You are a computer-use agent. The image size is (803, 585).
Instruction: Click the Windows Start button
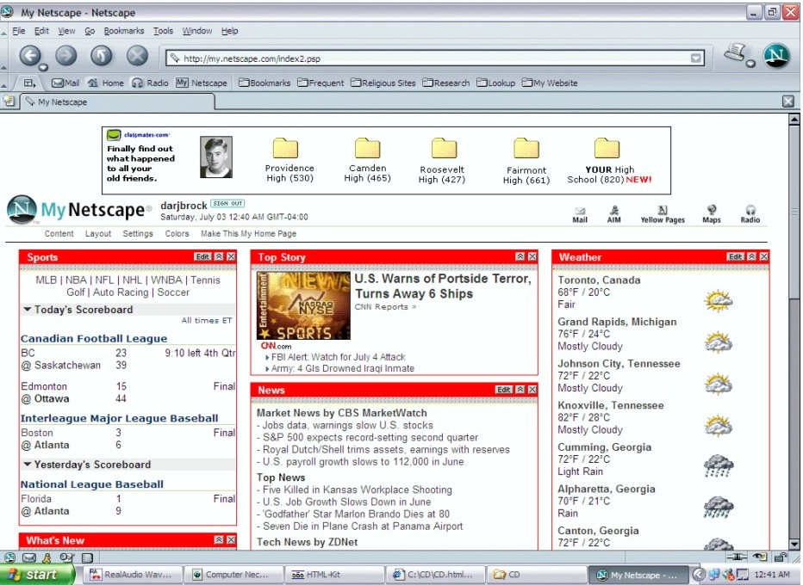click(37, 575)
